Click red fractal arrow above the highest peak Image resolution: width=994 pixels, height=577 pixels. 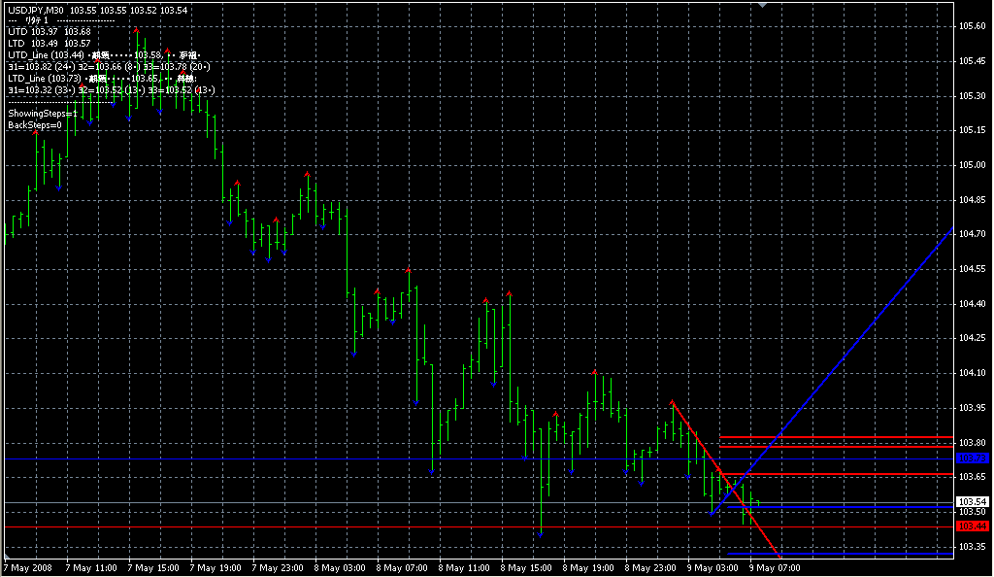136,30
